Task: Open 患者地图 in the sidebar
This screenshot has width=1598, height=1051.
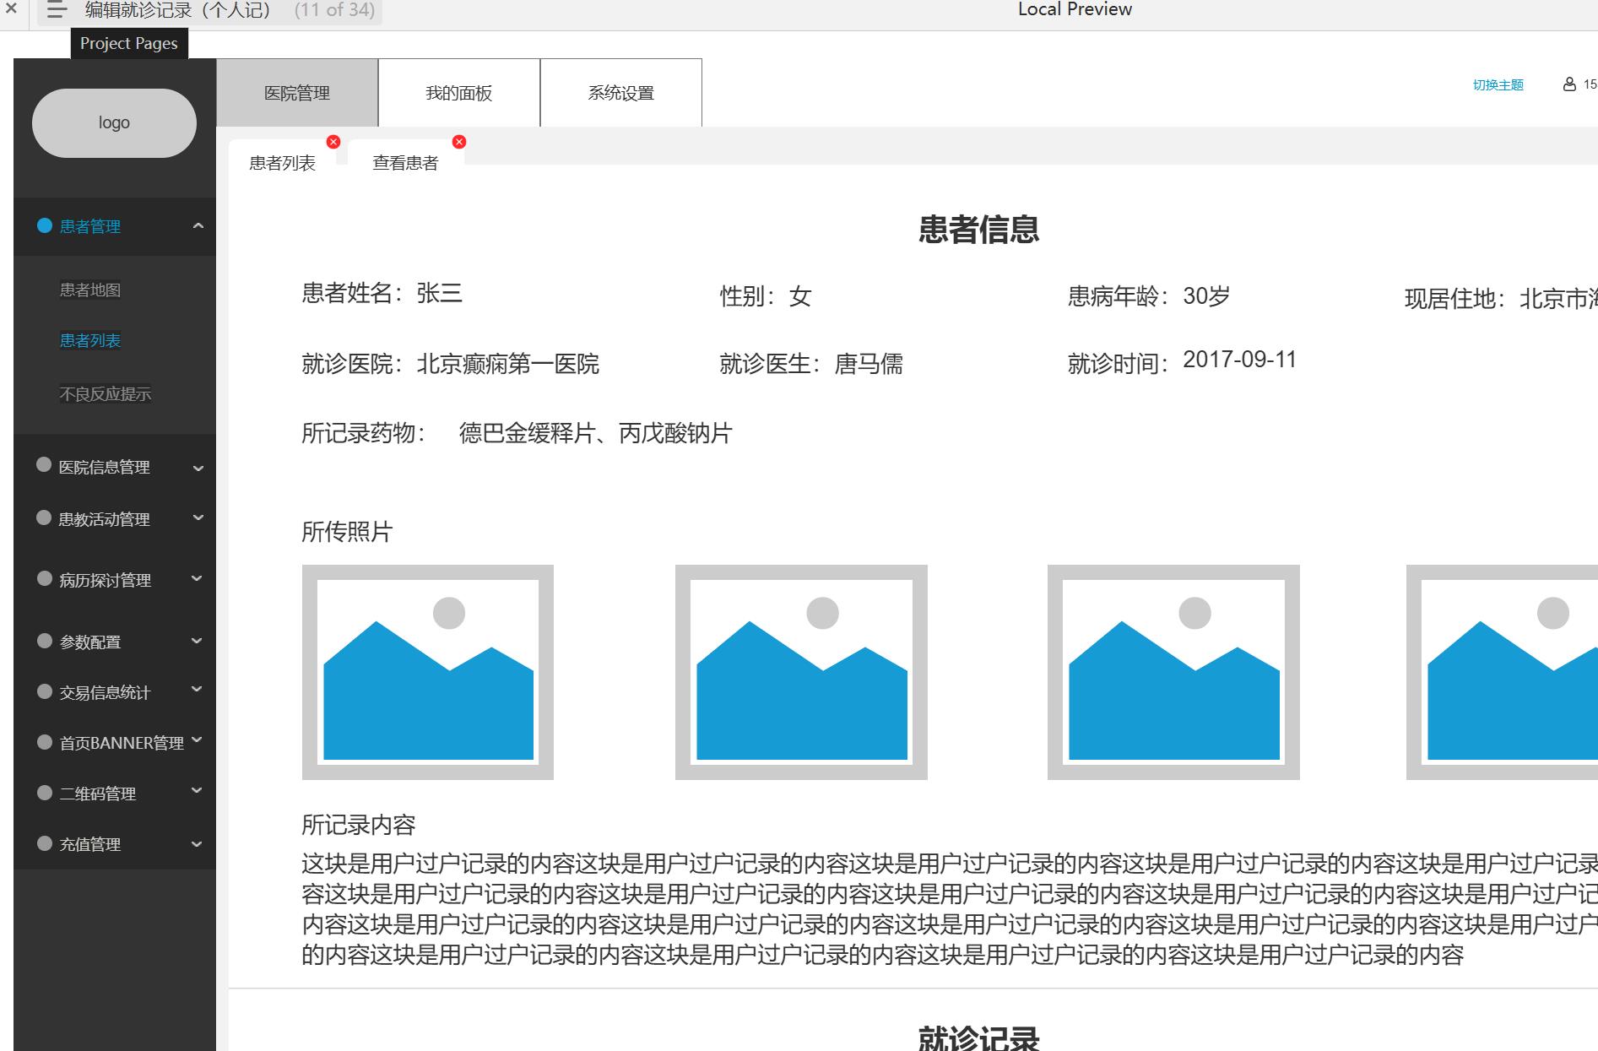Action: coord(90,290)
